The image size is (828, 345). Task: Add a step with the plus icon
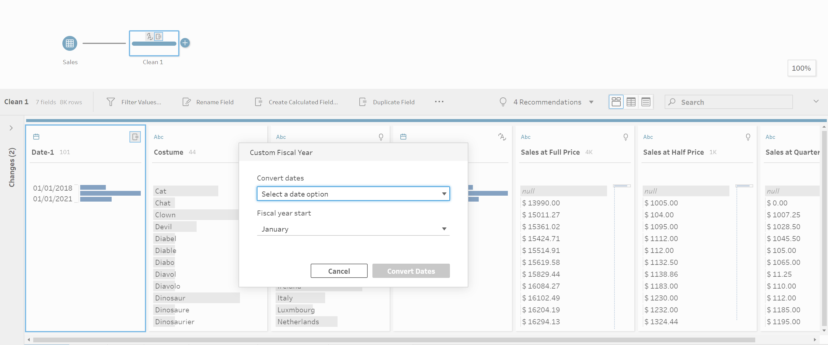click(x=185, y=43)
